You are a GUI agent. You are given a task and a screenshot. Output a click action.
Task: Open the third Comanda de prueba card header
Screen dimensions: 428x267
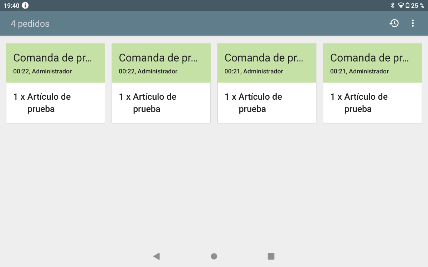pyautogui.click(x=267, y=63)
